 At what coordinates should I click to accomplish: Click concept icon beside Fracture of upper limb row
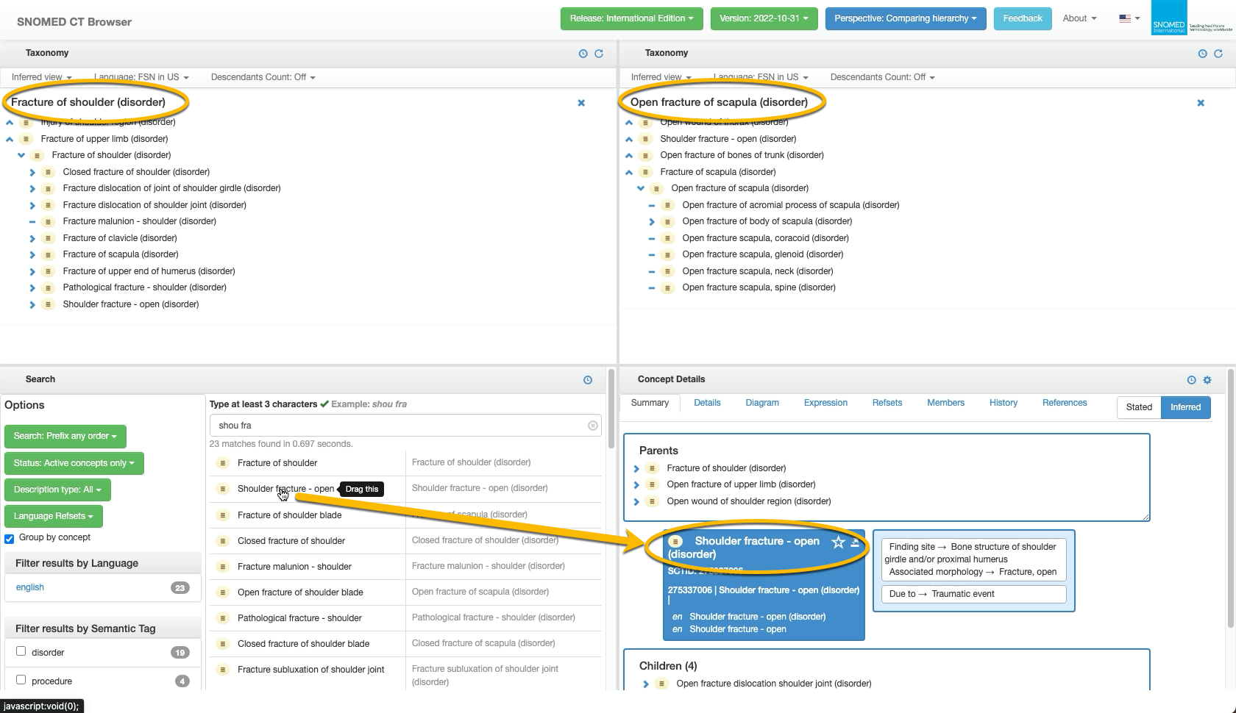pos(26,139)
